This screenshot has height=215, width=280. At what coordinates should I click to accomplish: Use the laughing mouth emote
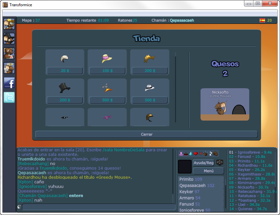tap(186, 154)
